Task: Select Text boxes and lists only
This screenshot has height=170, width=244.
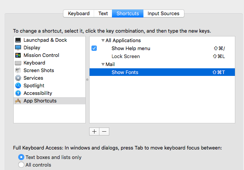Action: pos(21,157)
